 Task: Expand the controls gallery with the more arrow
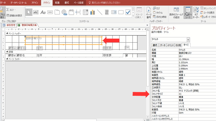coord(133,16)
